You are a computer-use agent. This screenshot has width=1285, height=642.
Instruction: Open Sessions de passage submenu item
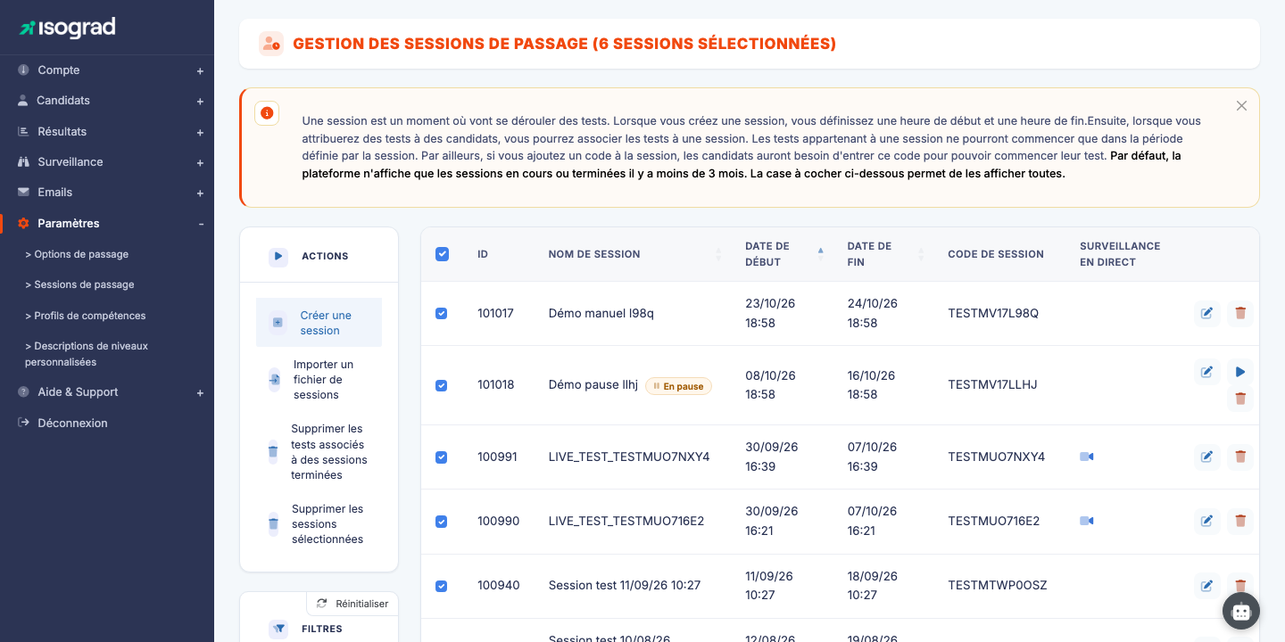click(79, 284)
